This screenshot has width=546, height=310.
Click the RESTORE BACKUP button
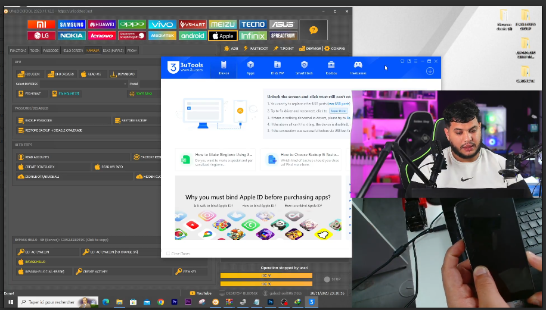pyautogui.click(x=137, y=120)
